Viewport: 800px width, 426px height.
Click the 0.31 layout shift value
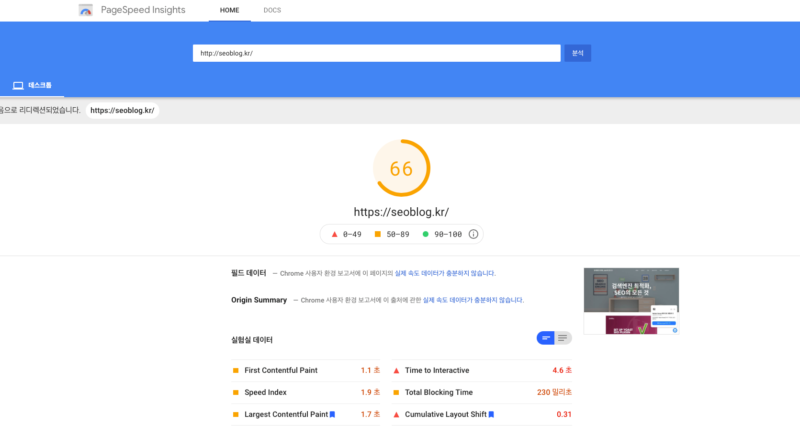564,415
